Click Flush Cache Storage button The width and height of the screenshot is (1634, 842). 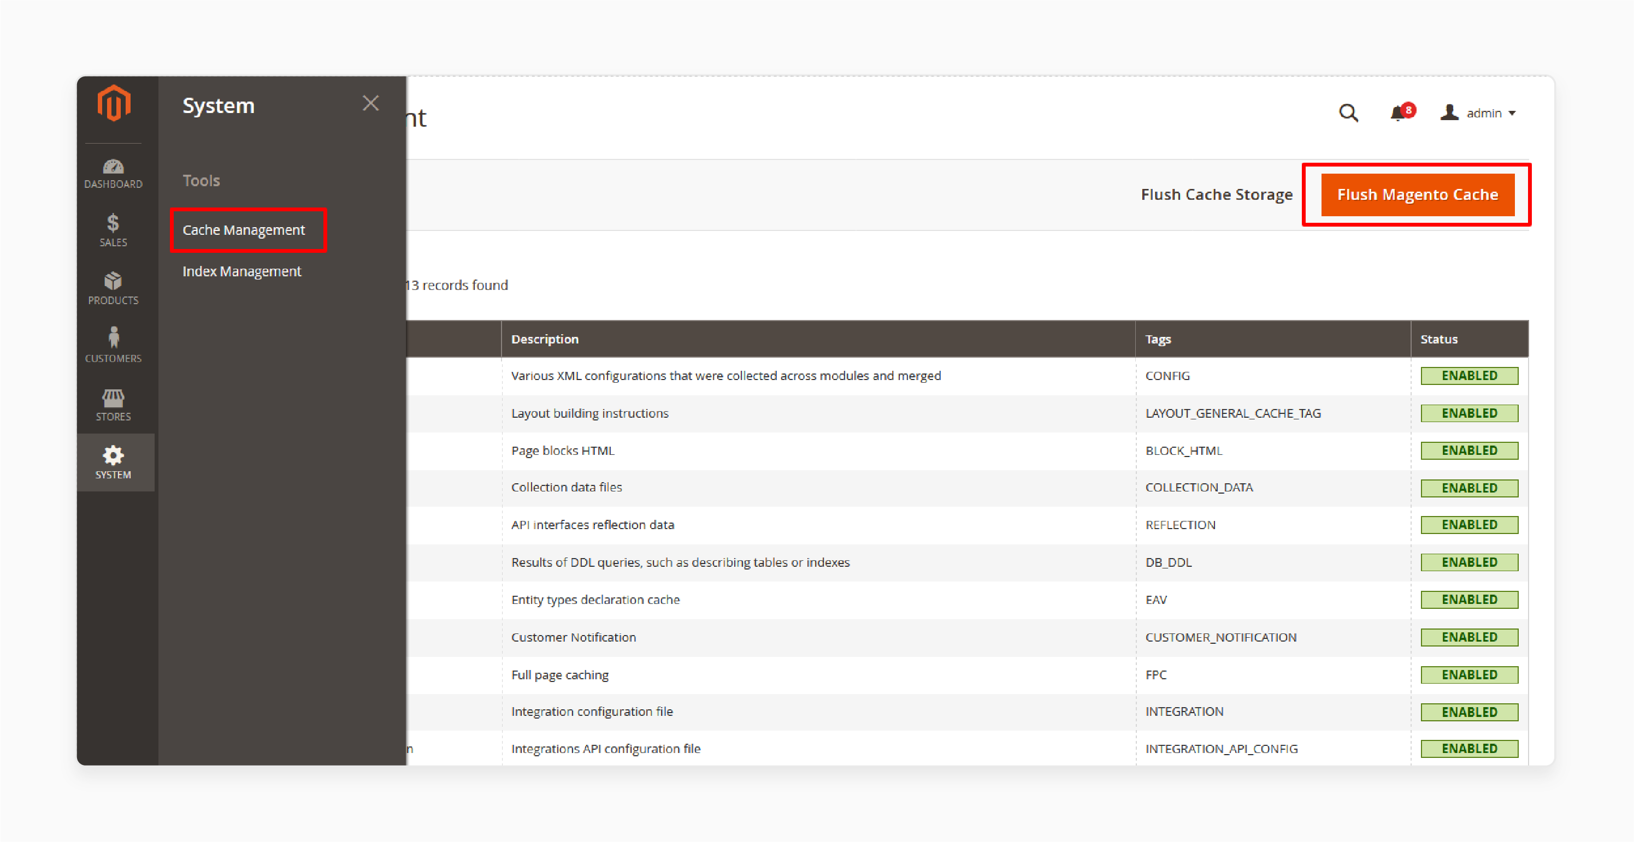click(1217, 194)
